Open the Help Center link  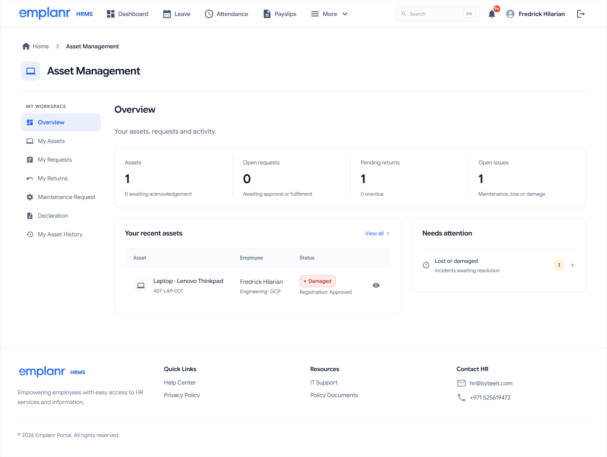[x=180, y=383]
